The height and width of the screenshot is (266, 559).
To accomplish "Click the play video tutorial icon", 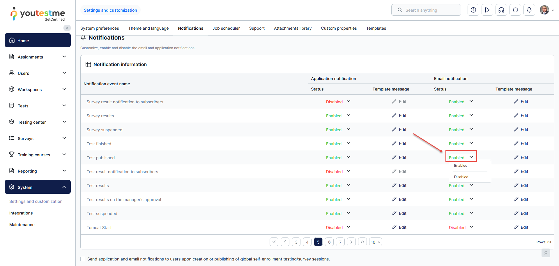I will tap(487, 10).
